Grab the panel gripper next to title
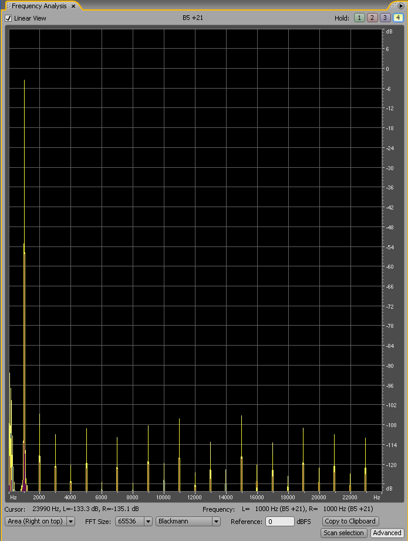The image size is (408, 541). tap(9, 6)
